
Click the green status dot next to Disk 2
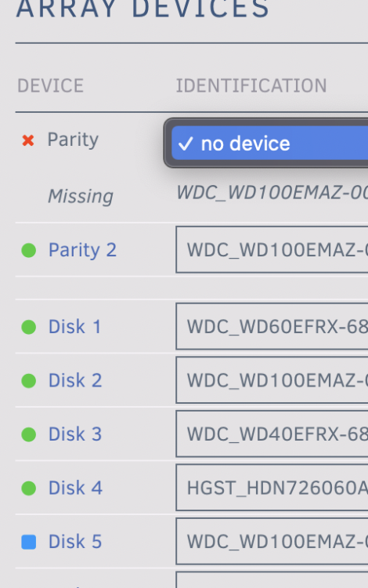(x=29, y=380)
